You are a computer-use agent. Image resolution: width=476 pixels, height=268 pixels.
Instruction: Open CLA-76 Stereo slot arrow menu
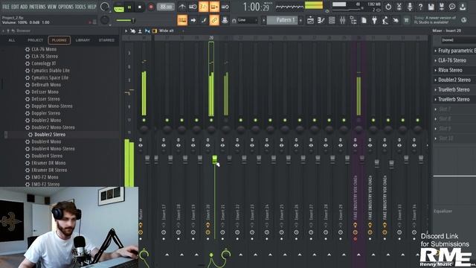435,60
